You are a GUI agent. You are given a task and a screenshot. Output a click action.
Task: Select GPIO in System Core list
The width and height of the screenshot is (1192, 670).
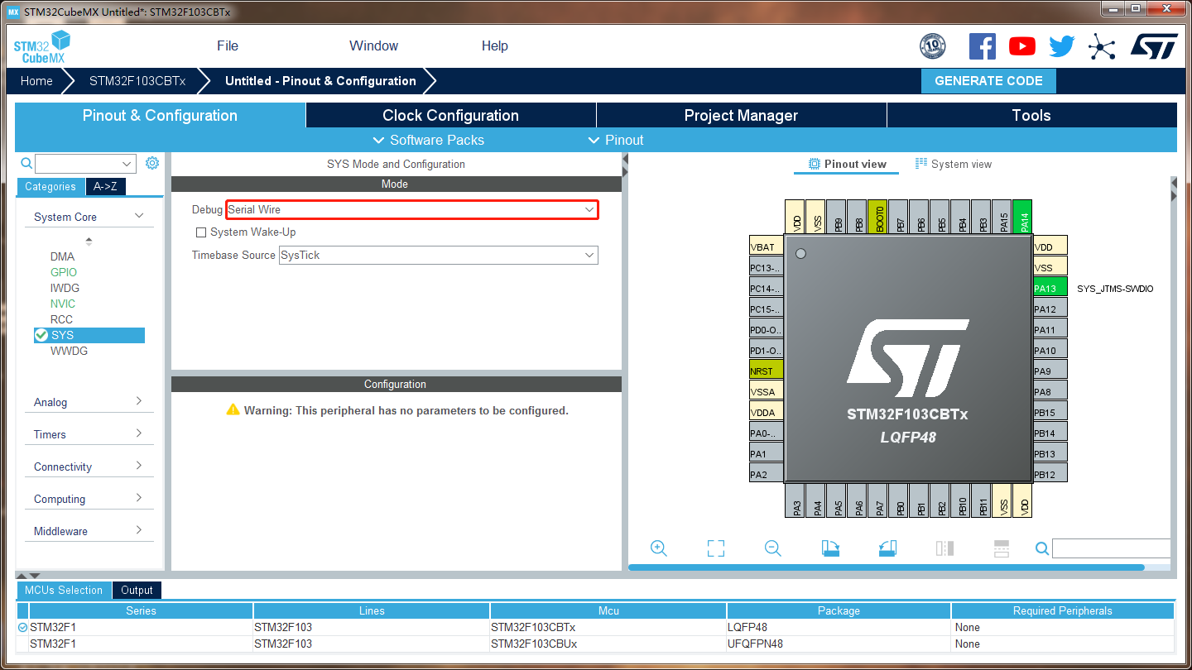(x=63, y=272)
